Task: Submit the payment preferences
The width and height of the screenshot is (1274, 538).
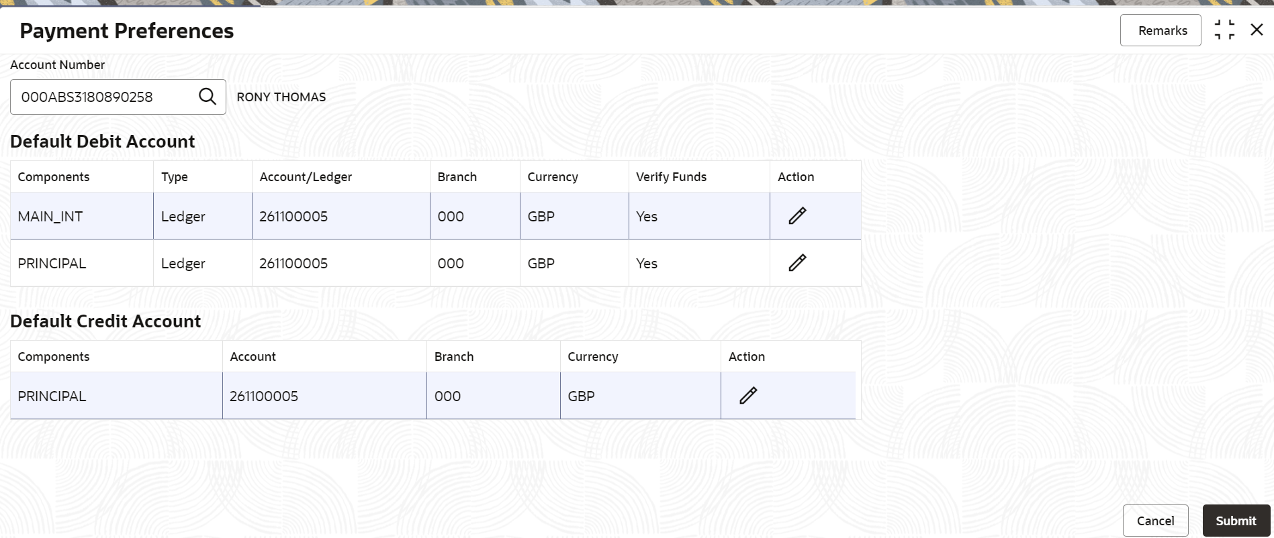Action: [1235, 521]
